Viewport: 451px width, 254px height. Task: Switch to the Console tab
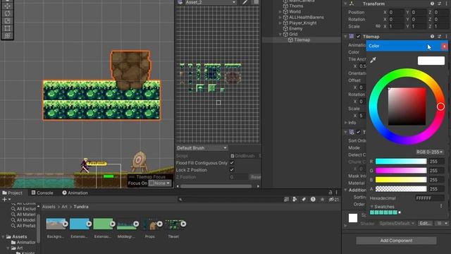42,193
